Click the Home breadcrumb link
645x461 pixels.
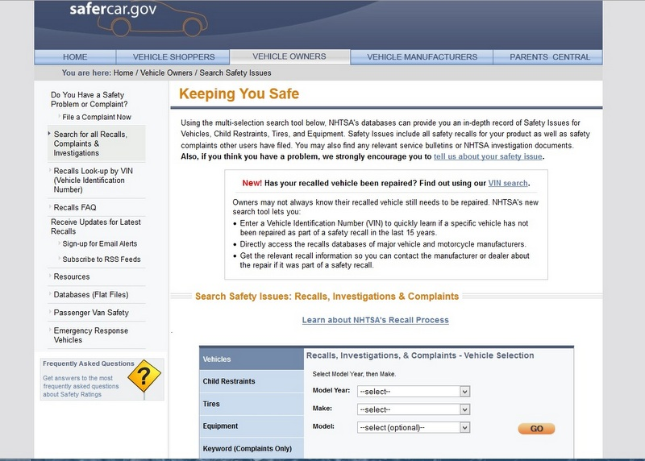[x=123, y=73]
